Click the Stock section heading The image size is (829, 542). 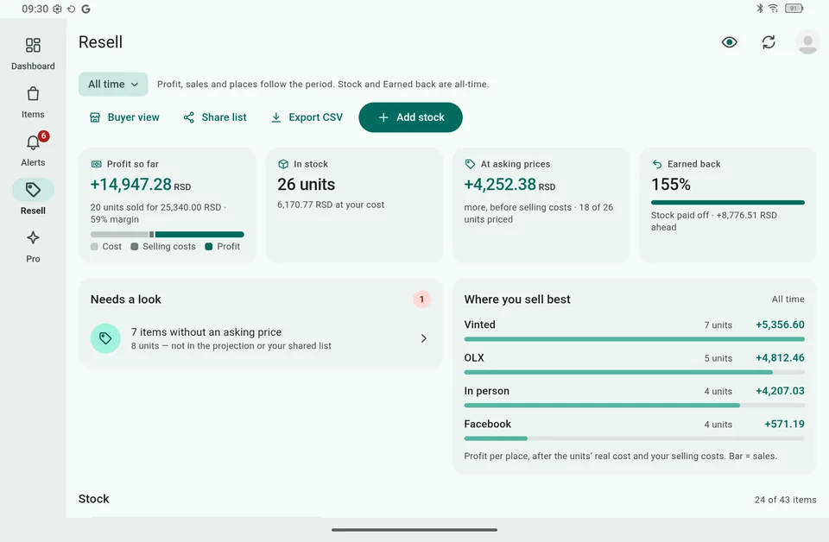point(93,499)
